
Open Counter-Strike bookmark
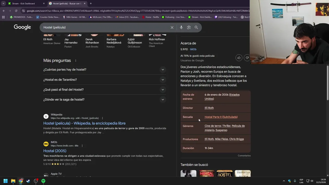click(48, 17)
